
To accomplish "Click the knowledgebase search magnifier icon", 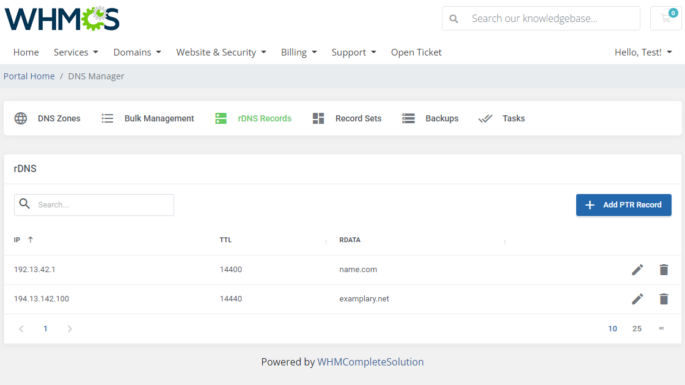I will [x=453, y=19].
